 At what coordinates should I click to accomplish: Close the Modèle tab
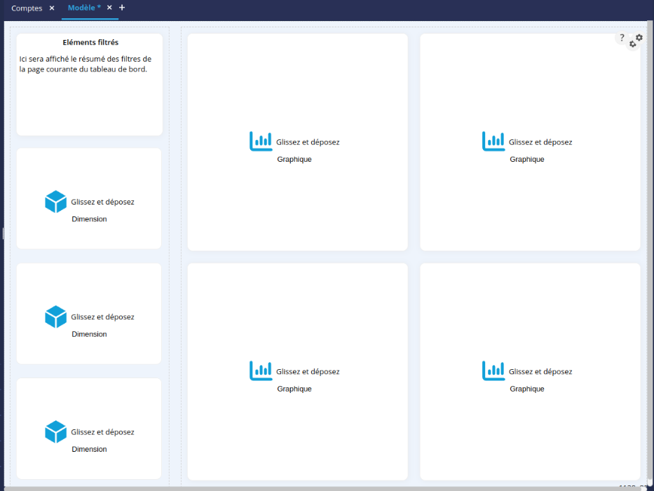109,8
